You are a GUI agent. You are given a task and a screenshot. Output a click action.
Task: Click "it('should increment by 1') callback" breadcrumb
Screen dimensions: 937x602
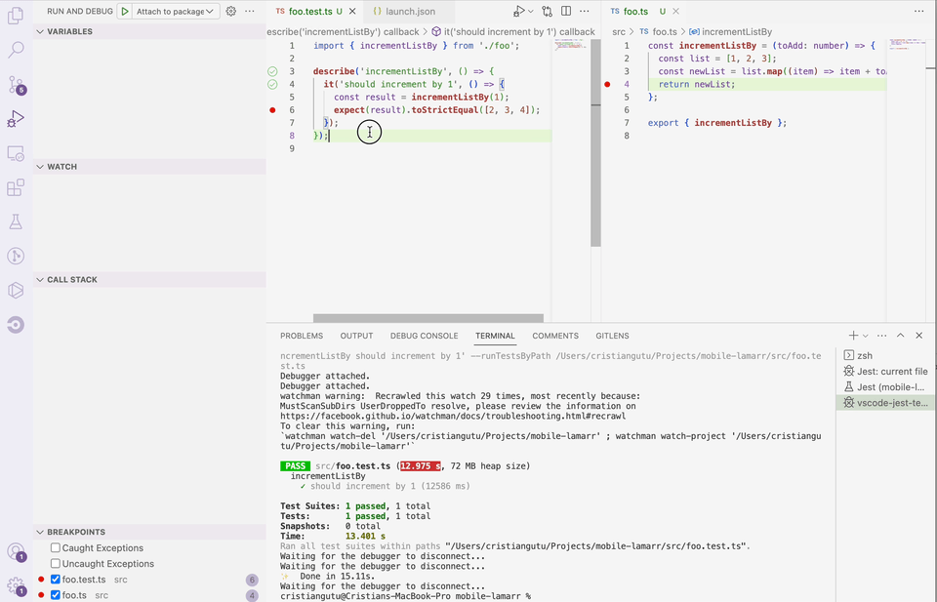click(513, 31)
